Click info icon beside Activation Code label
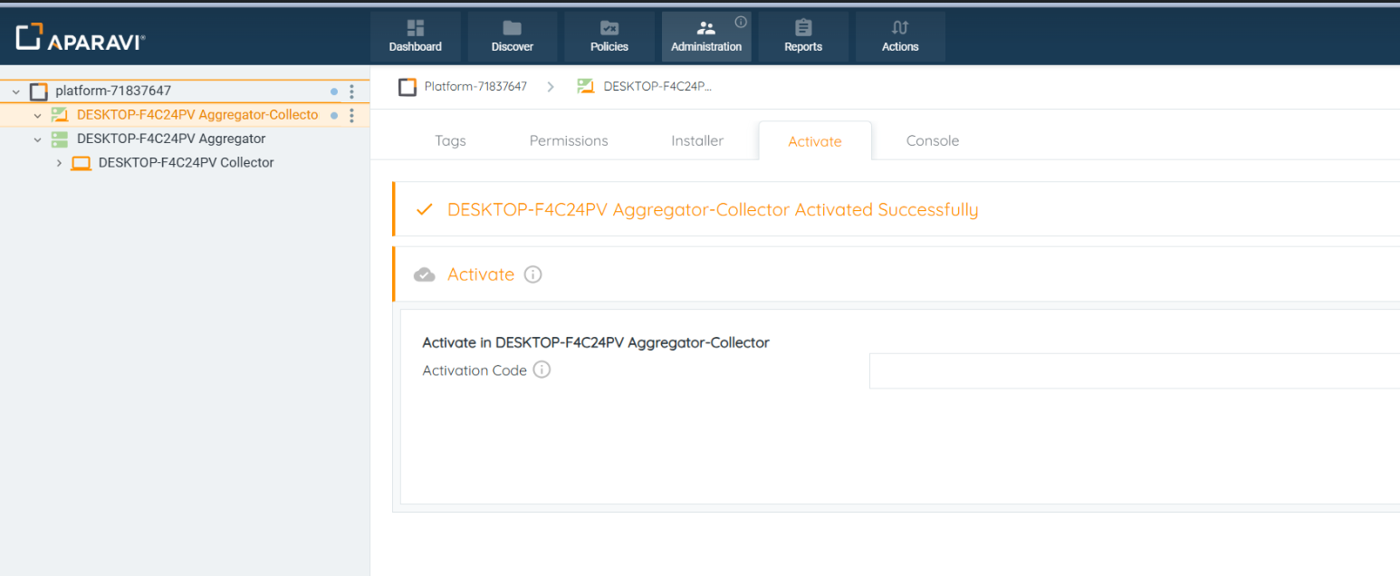Screen dimensions: 1400x576 [542, 370]
